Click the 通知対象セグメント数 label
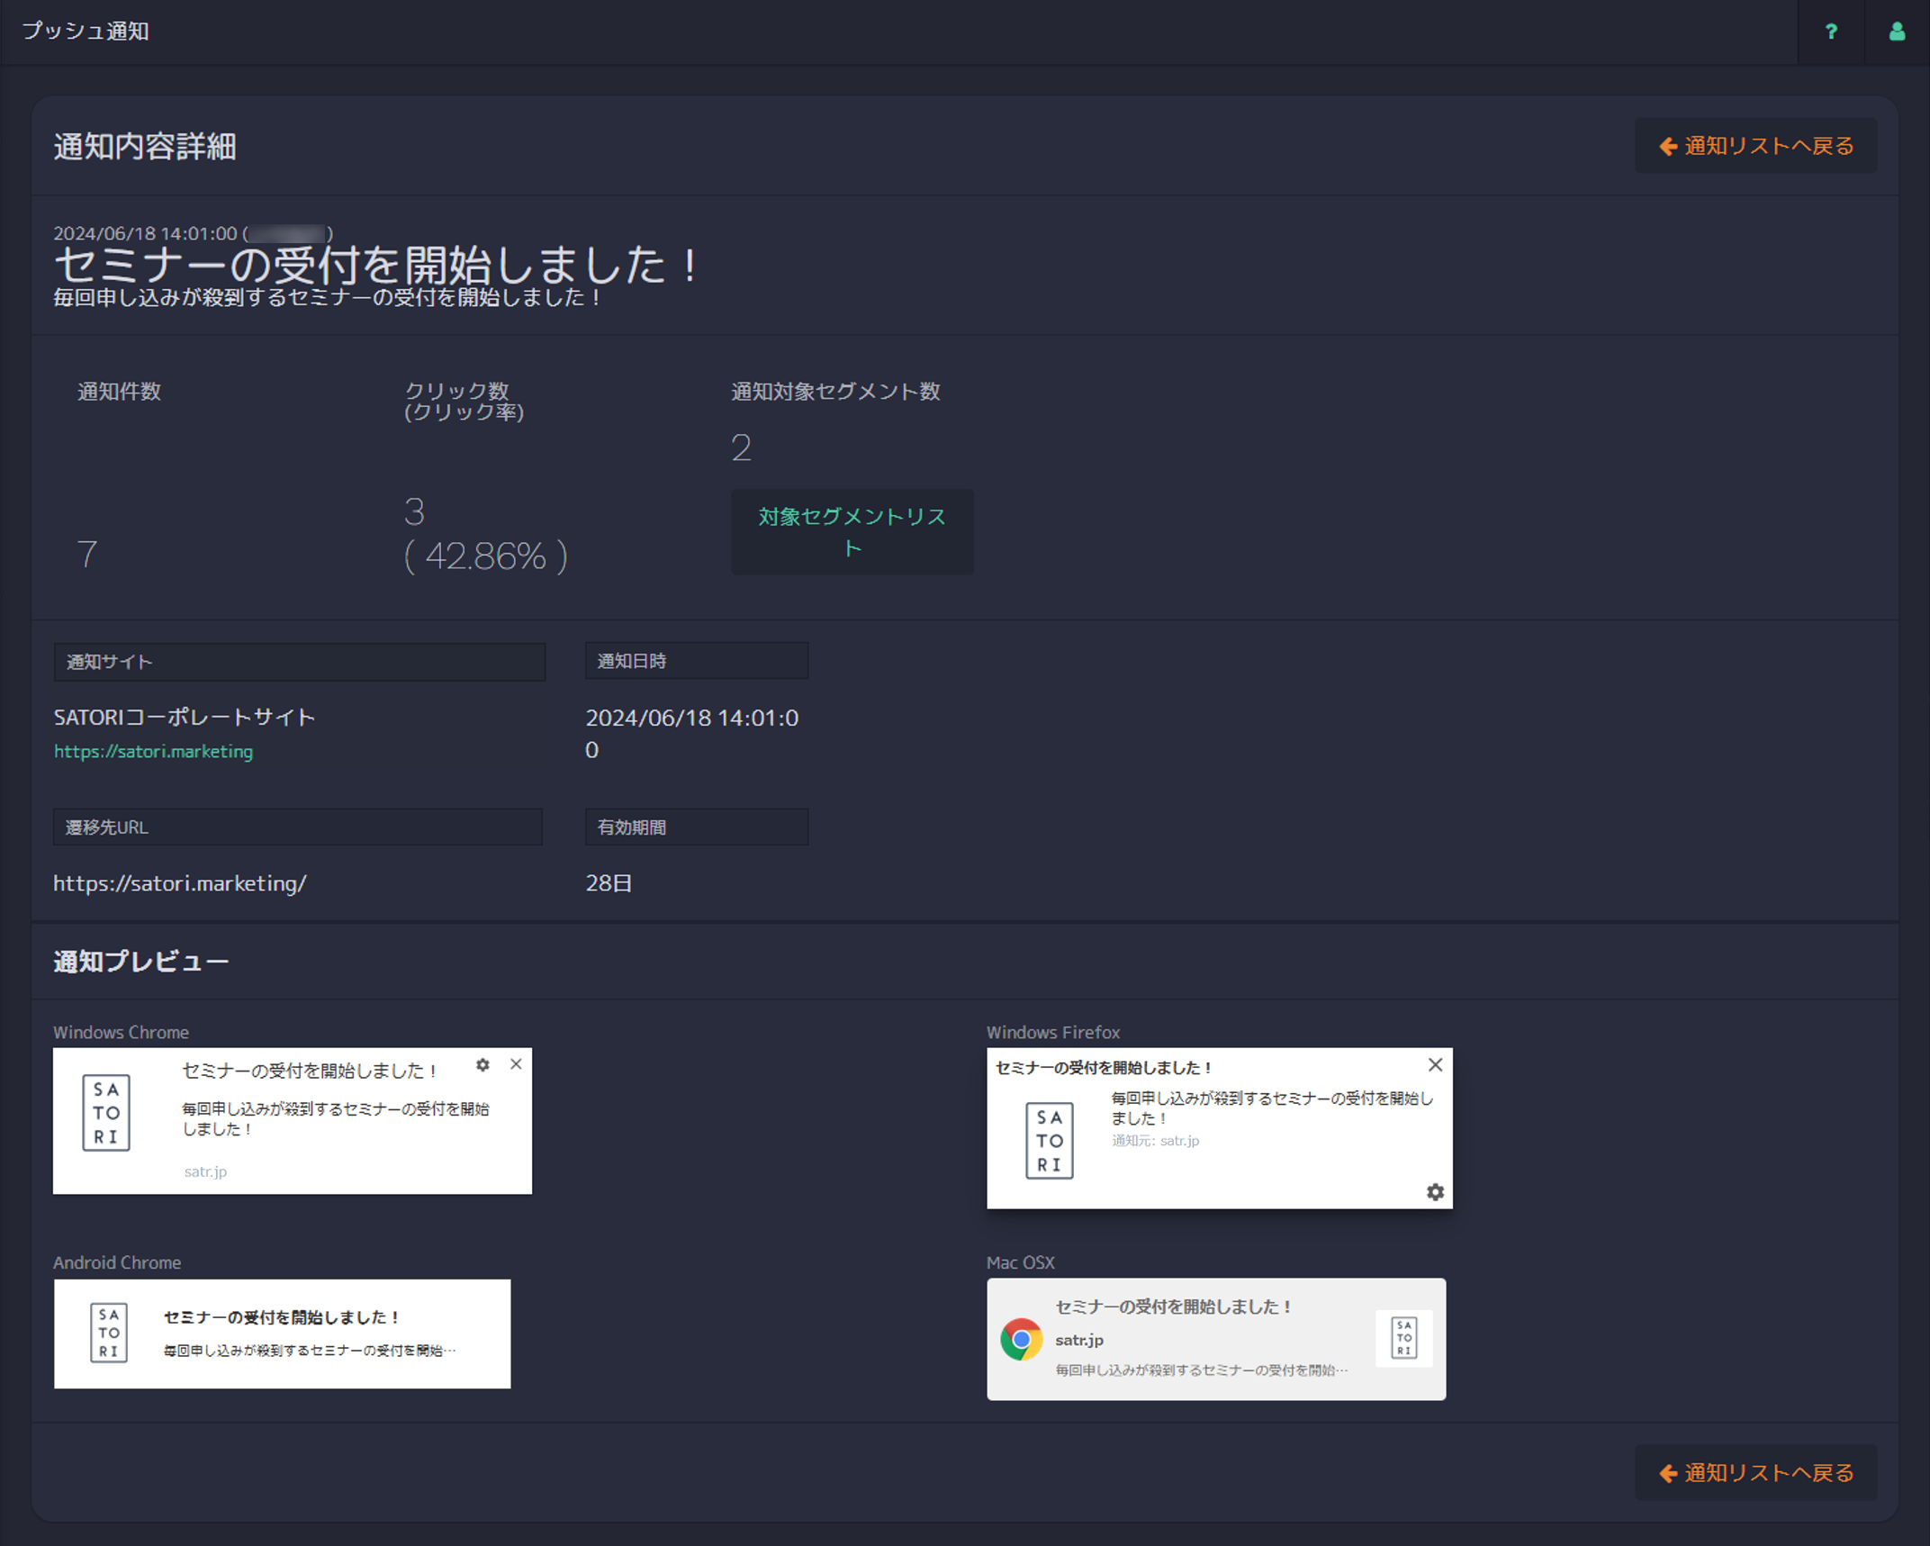Screen dimensions: 1930x1546 pos(835,392)
